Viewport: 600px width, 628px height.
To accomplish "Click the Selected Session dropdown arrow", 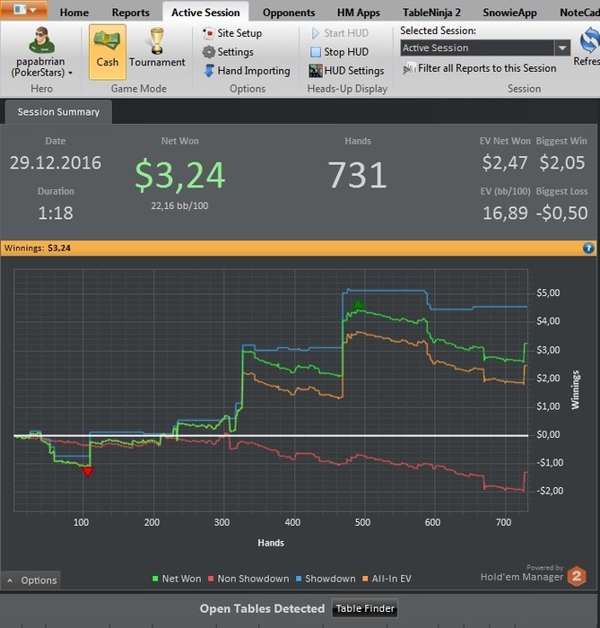I will pyautogui.click(x=562, y=48).
